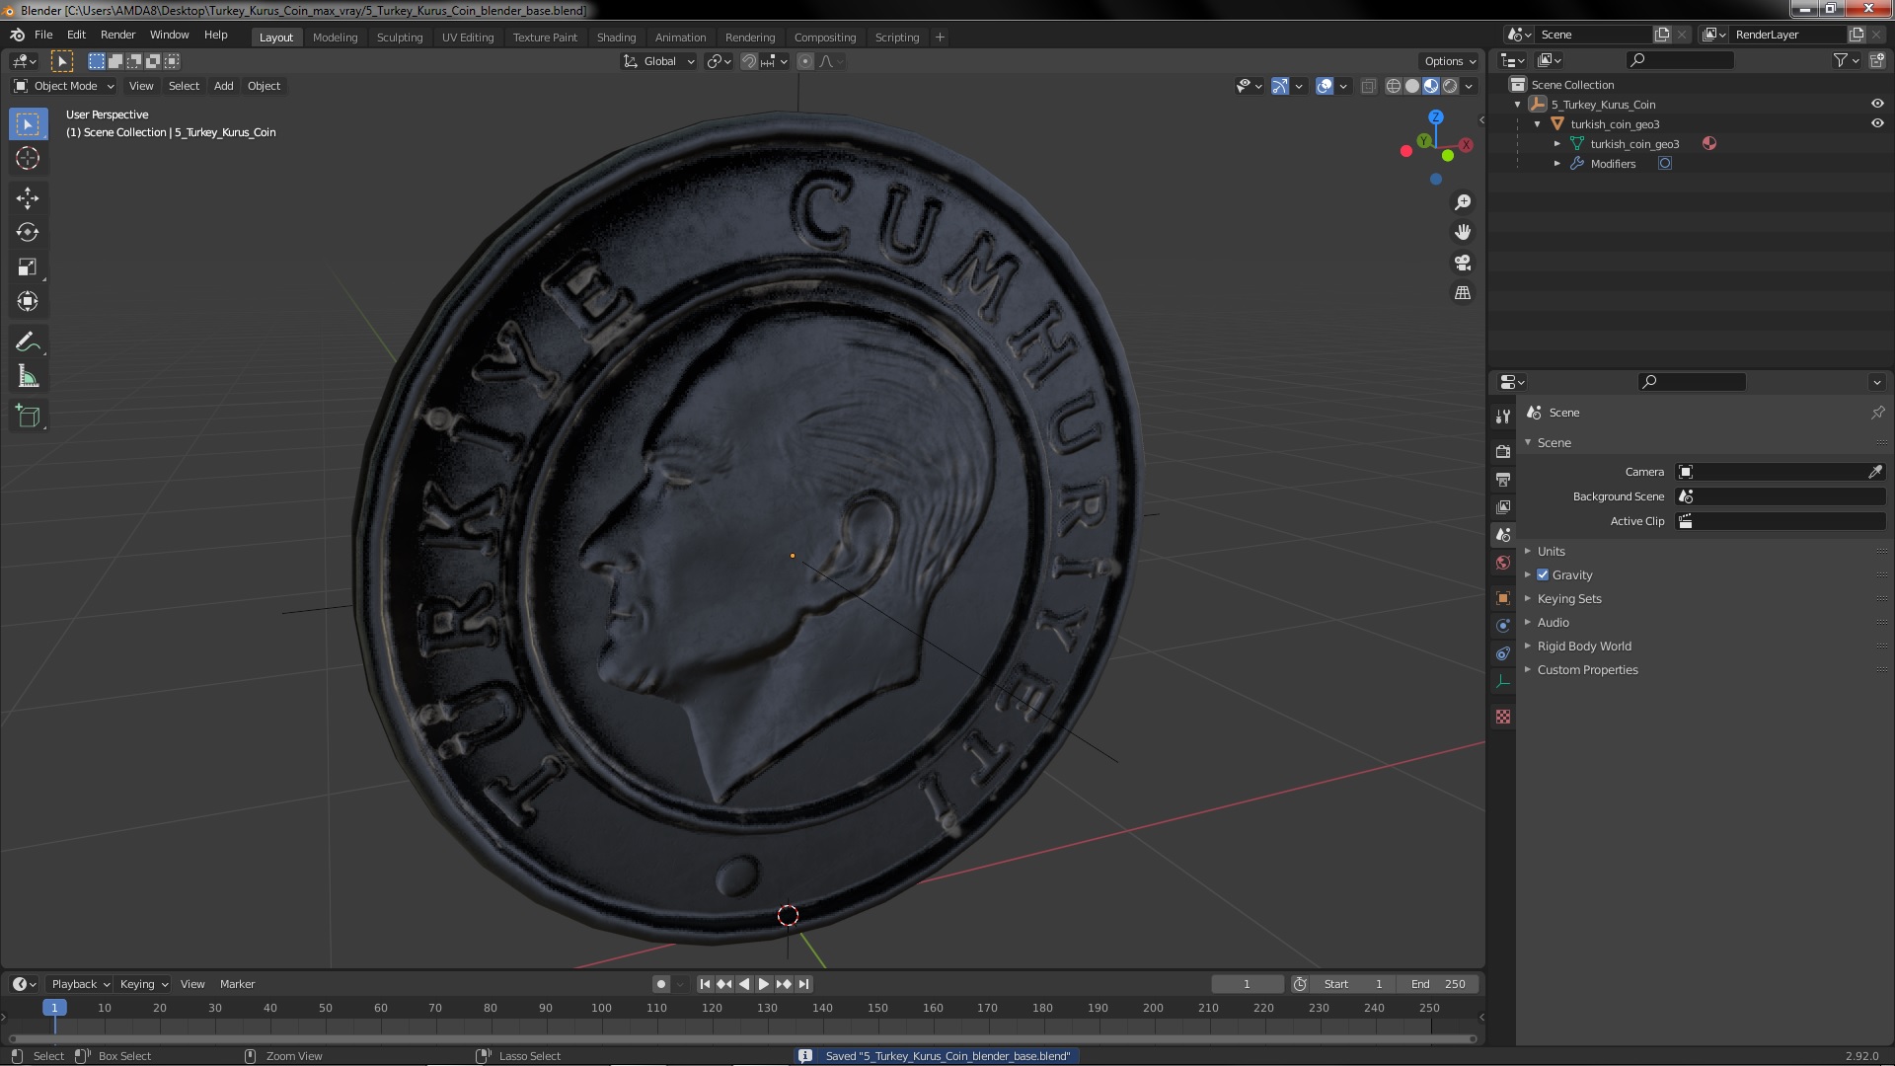Activate the Annotate pencil tool

[28, 343]
